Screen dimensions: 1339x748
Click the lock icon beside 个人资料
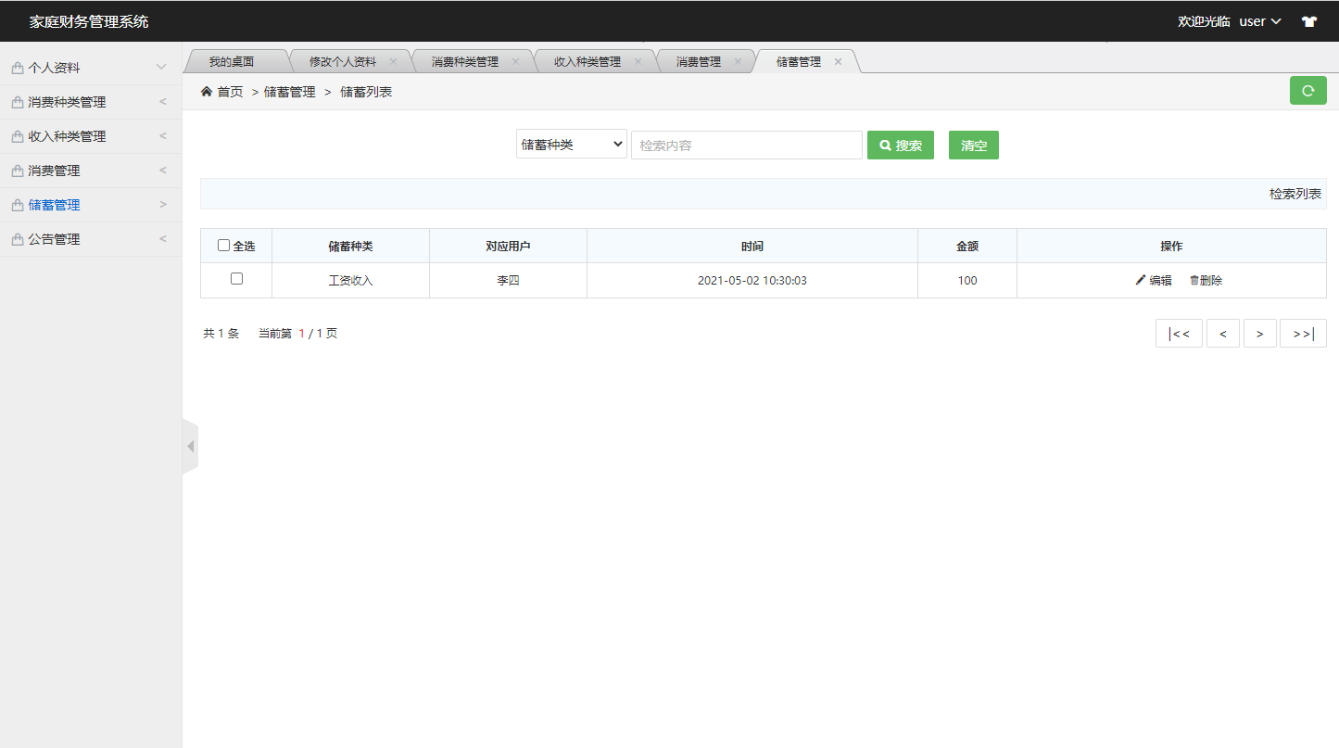coord(16,67)
